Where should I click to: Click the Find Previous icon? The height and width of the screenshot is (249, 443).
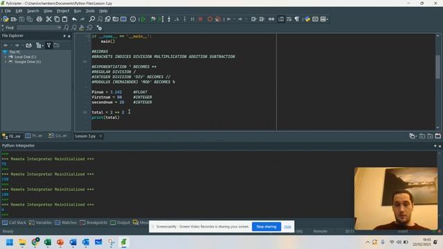(x=74, y=28)
